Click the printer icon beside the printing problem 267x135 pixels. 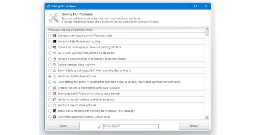click(54, 47)
